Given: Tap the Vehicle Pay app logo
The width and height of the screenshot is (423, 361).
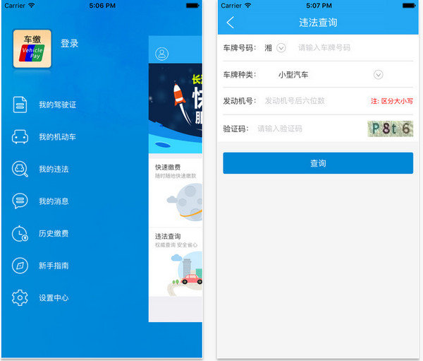Looking at the screenshot, I should click(x=32, y=49).
